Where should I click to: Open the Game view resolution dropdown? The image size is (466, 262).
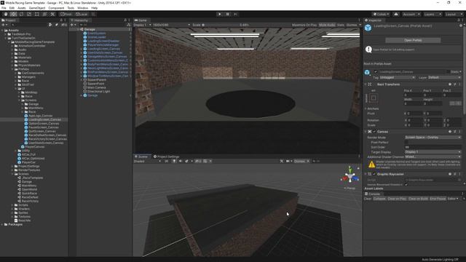click(x=172, y=25)
